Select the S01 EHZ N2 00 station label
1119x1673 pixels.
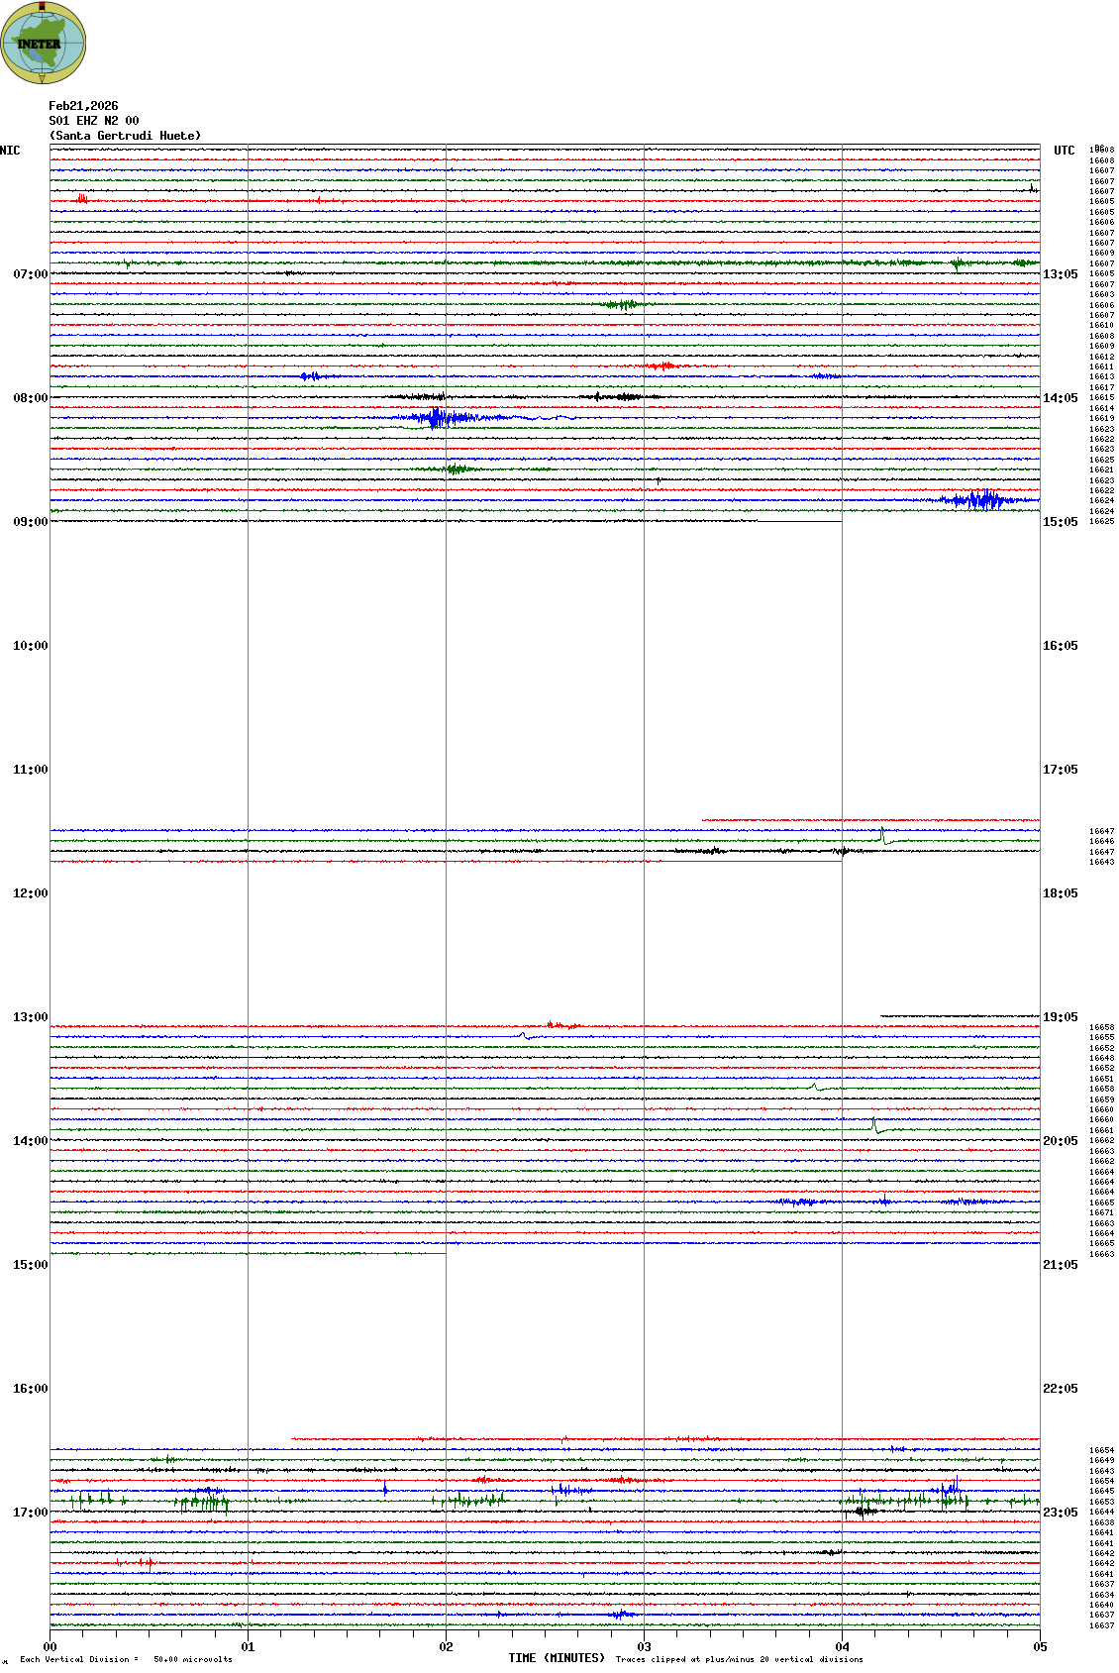[94, 121]
